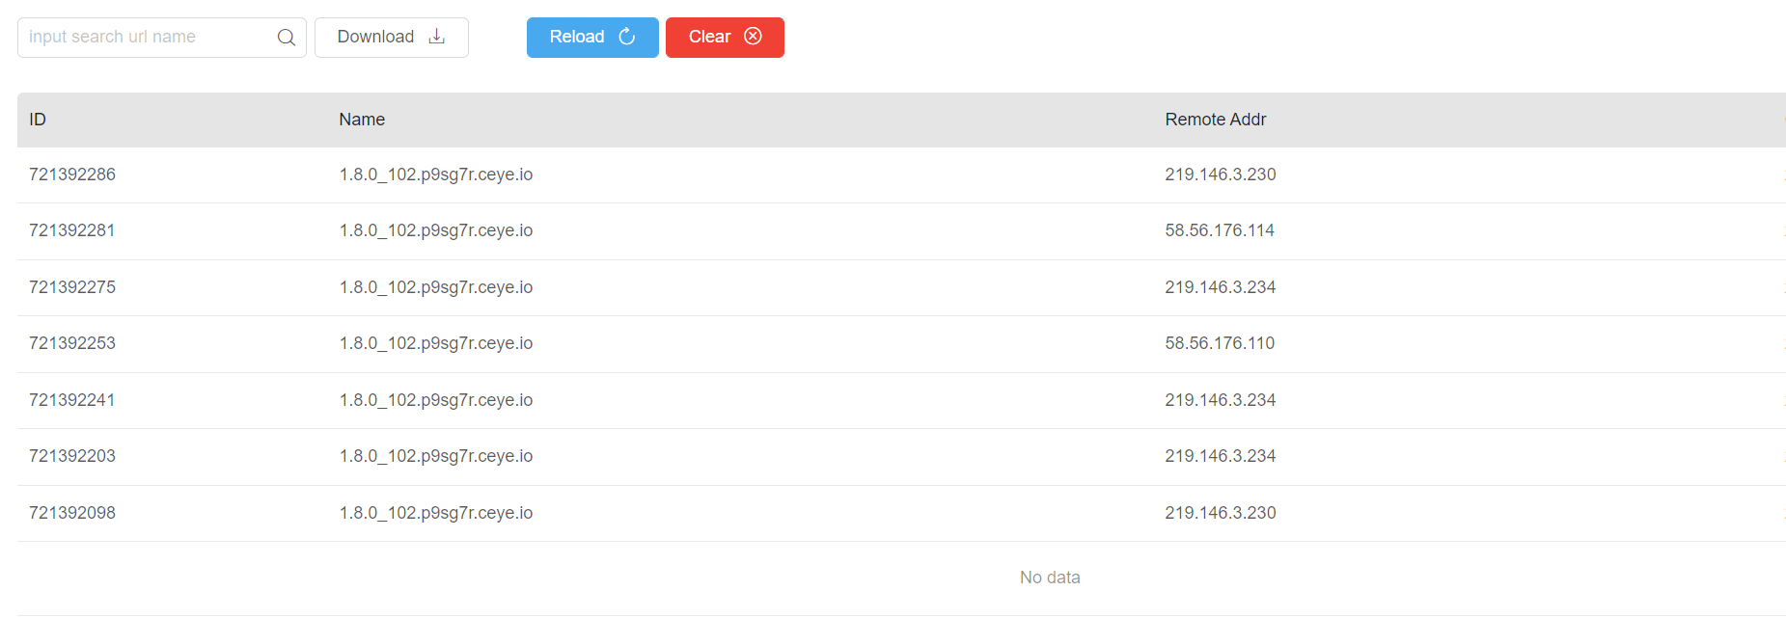This screenshot has width=1786, height=618.
Task: Click the download arrow icon
Action: 437,37
